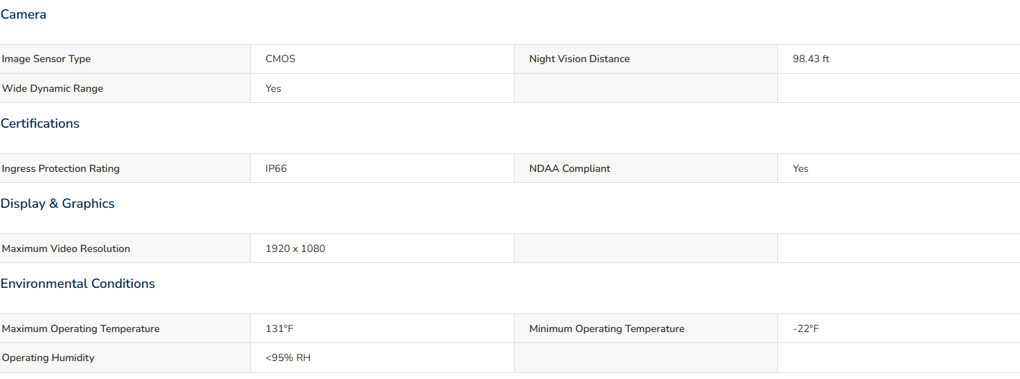
Task: Click the Environmental Conditions heading
Action: [77, 284]
